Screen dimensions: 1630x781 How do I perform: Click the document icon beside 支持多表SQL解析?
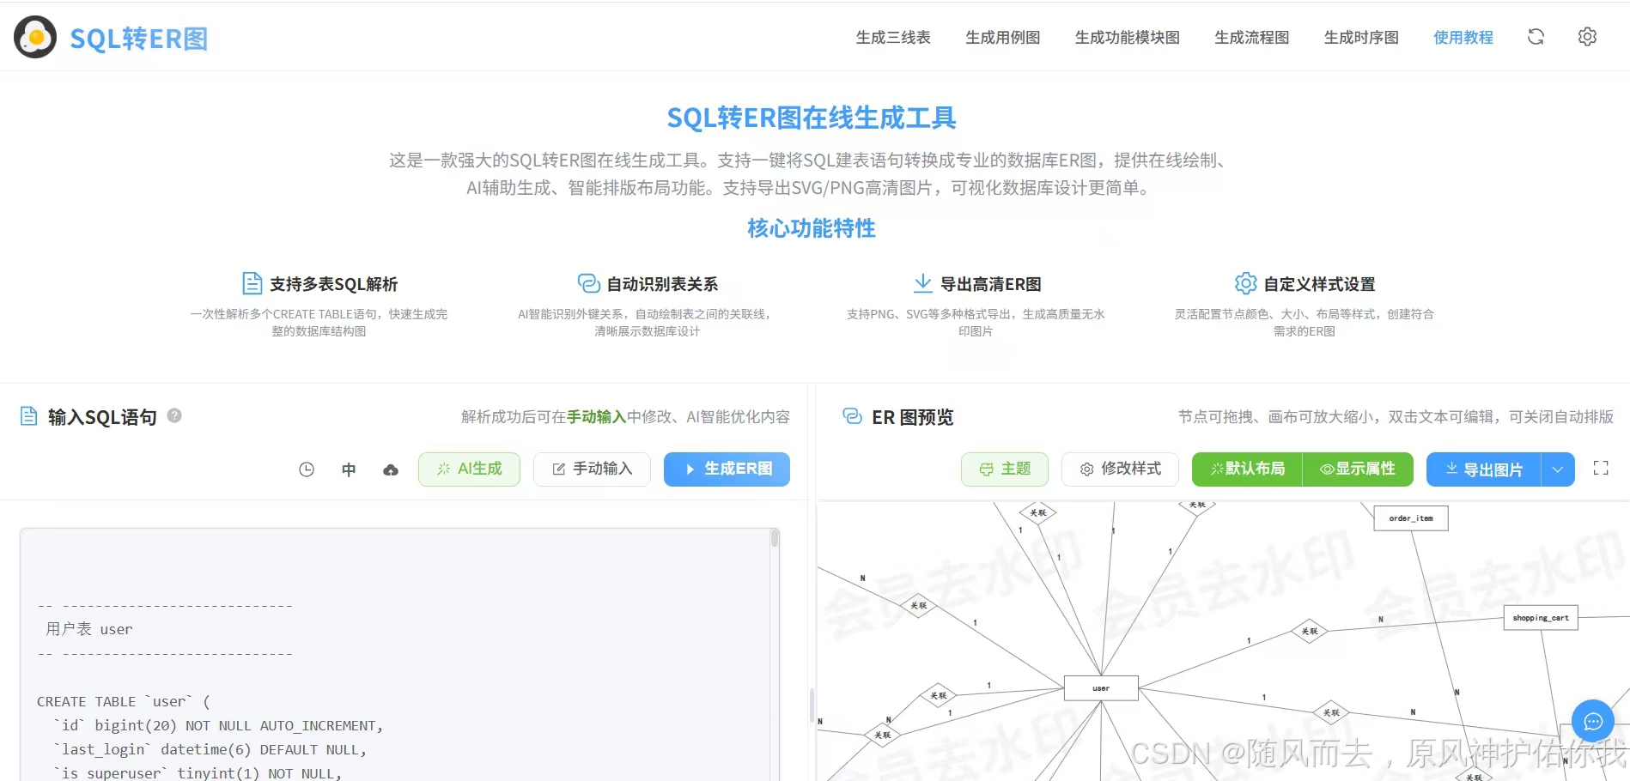252,283
